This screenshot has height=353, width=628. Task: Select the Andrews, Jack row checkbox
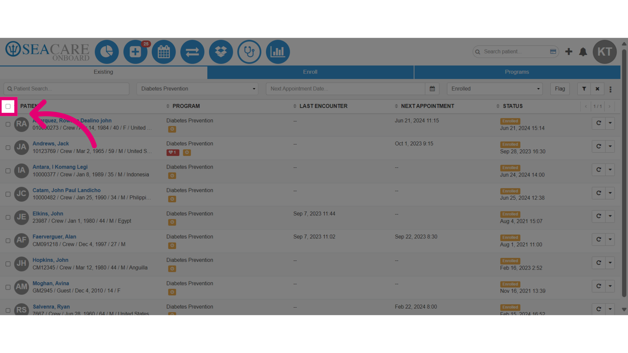tap(8, 147)
